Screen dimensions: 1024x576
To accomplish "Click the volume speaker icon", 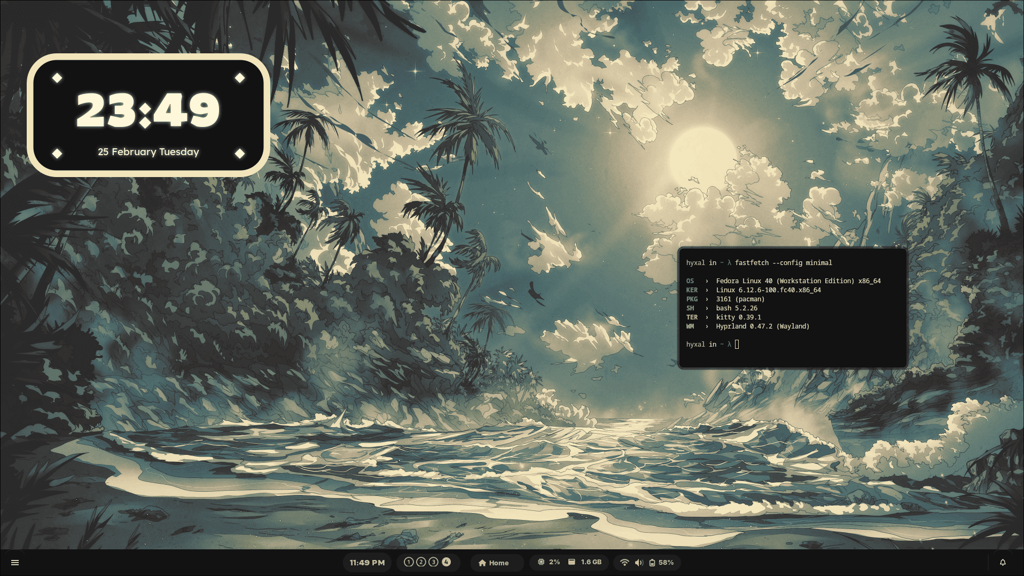I will (639, 563).
